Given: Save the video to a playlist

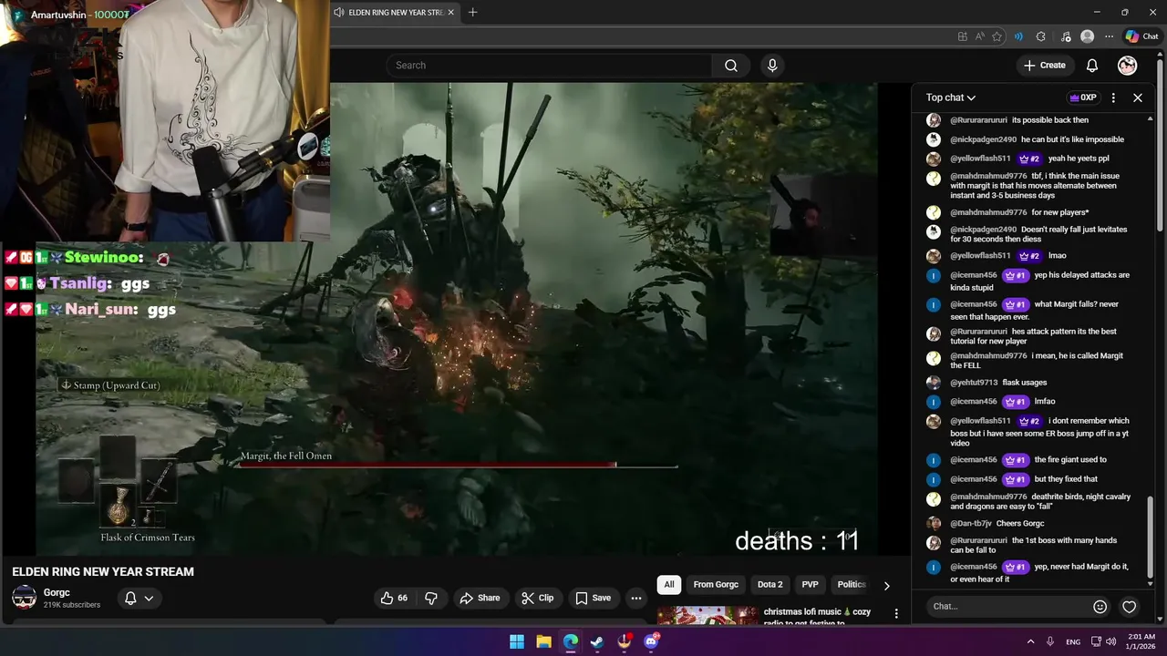Looking at the screenshot, I should click(593, 599).
